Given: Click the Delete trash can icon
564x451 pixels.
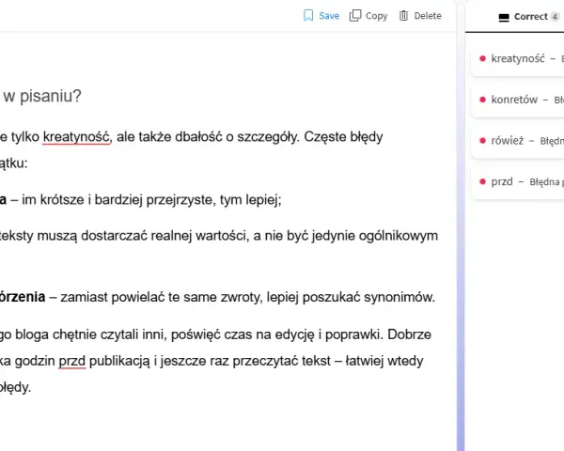Looking at the screenshot, I should [403, 15].
